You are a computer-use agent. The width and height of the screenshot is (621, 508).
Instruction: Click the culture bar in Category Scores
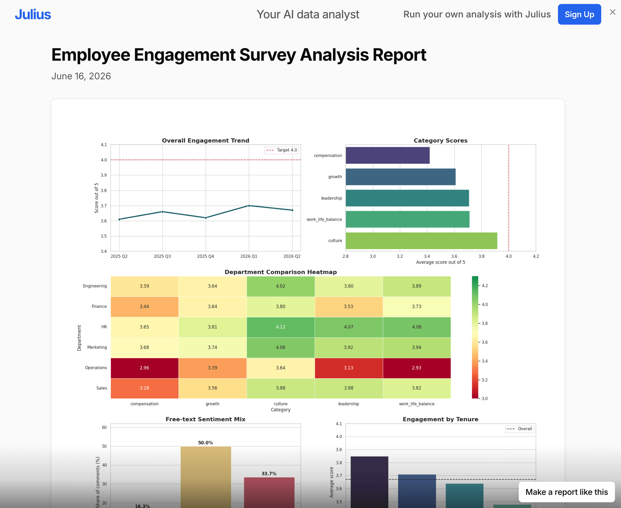(x=421, y=241)
